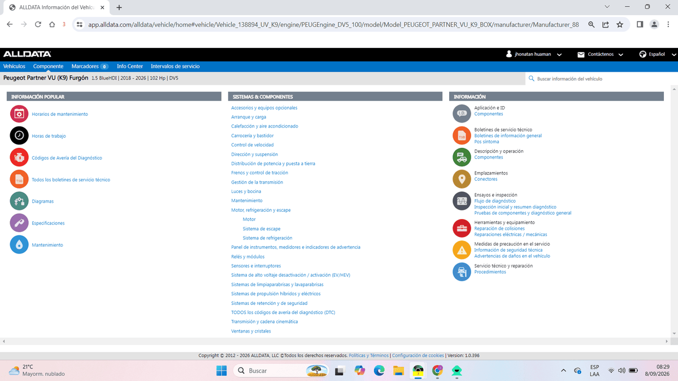Open the weather widget showing 21°C
This screenshot has width=678, height=381.
[37, 370]
